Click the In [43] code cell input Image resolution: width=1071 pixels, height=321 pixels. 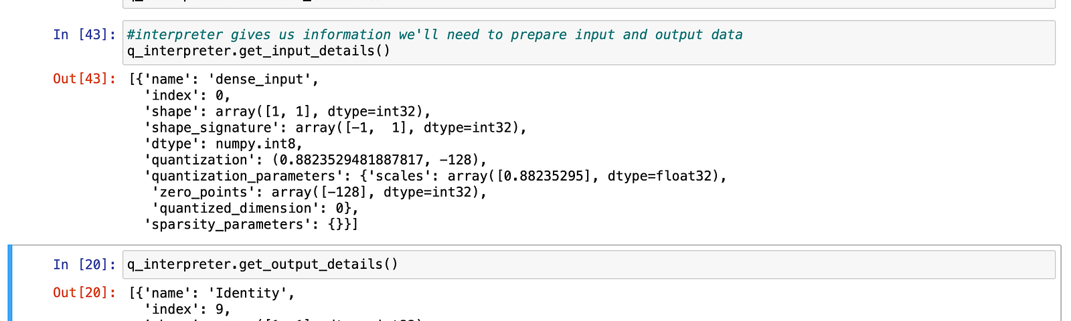point(588,43)
